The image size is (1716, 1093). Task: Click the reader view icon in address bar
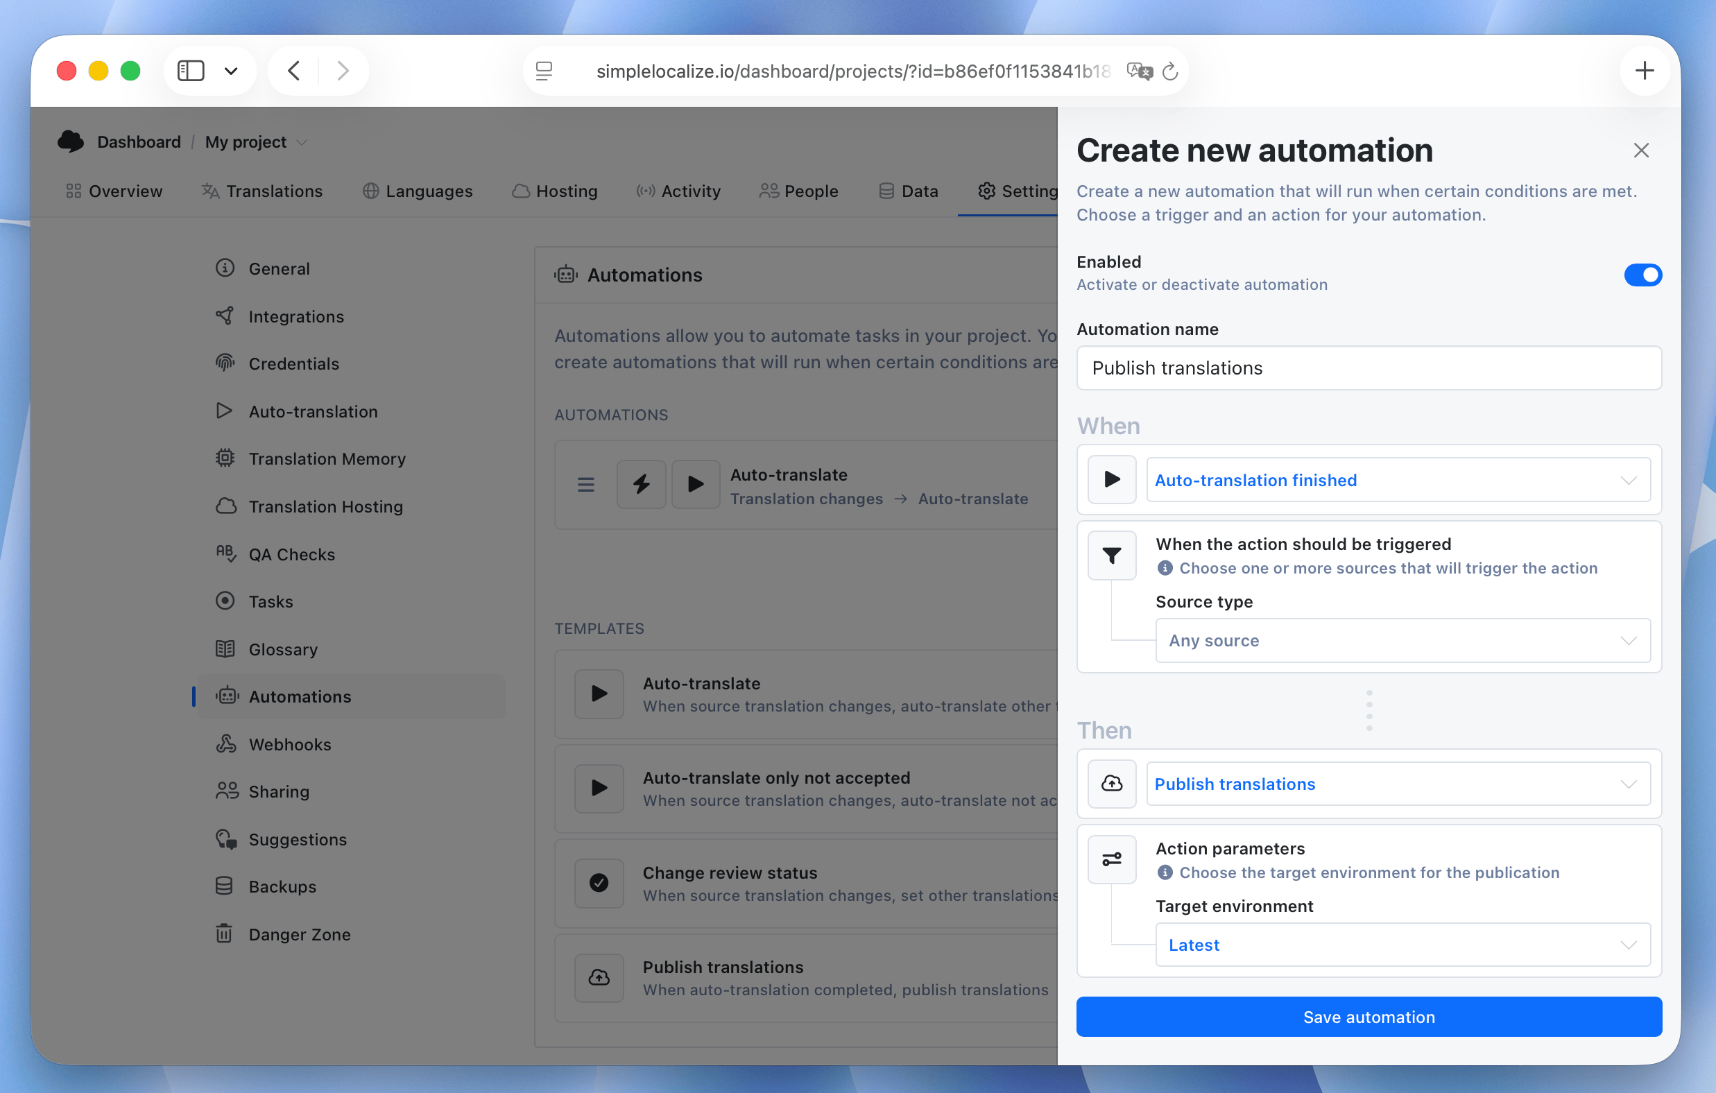tap(544, 71)
